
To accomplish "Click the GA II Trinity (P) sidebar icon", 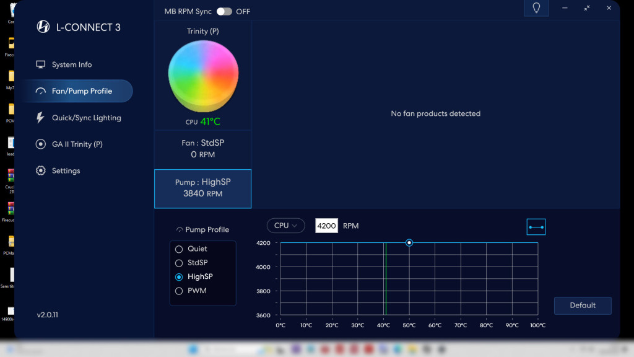I will [x=40, y=144].
